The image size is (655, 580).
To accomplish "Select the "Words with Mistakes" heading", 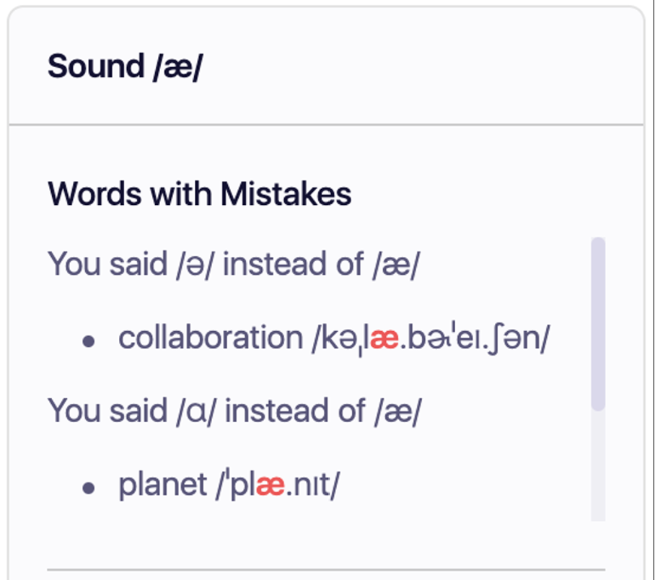I will click(199, 193).
